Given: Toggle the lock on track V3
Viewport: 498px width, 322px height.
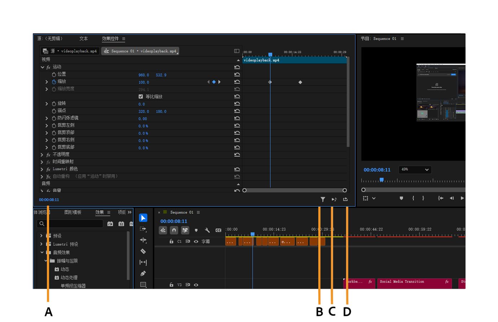Looking at the screenshot, I should click(x=171, y=285).
